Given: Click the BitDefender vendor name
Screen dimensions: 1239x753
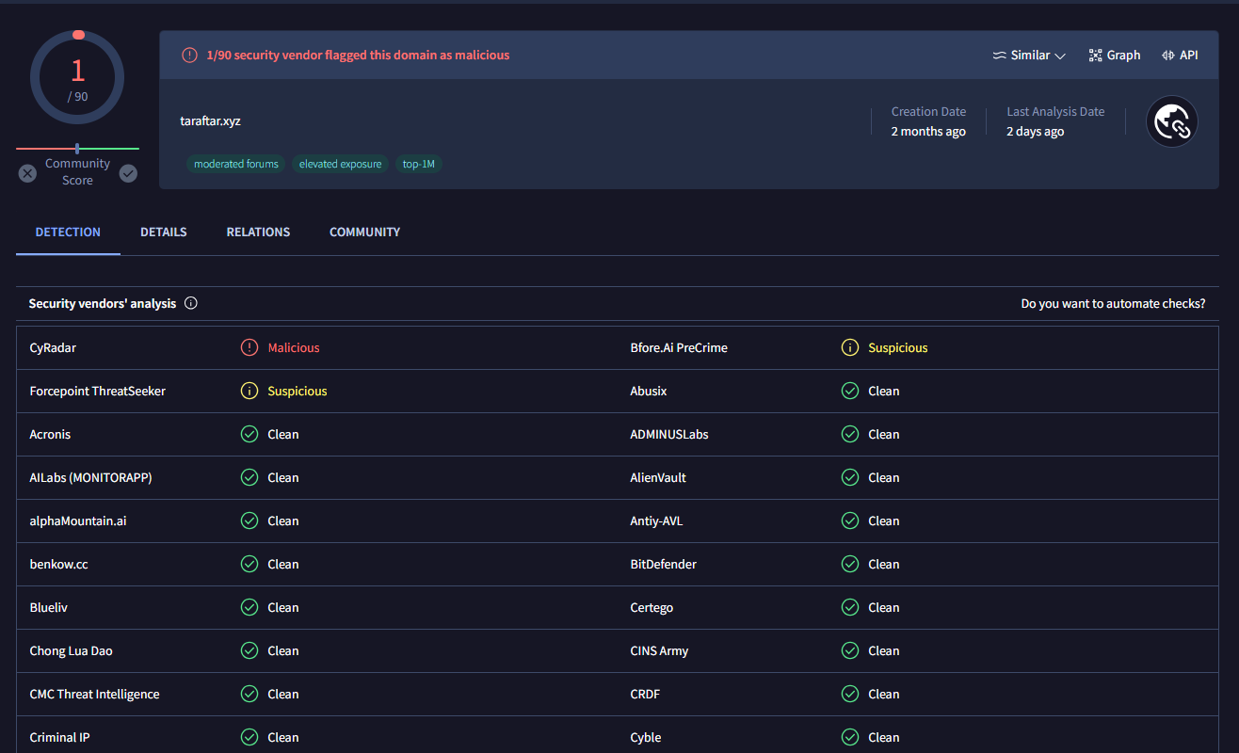Looking at the screenshot, I should coord(664,564).
